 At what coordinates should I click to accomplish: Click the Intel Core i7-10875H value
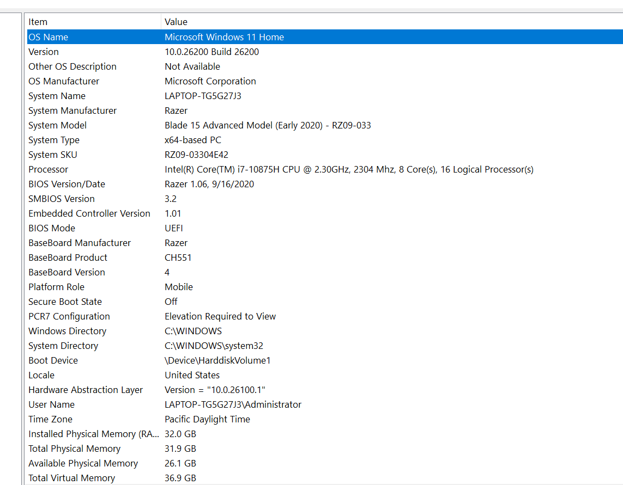pyautogui.click(x=349, y=169)
